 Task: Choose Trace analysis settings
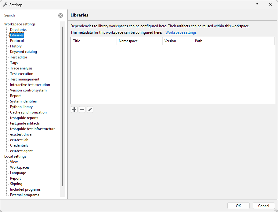tap(21, 68)
